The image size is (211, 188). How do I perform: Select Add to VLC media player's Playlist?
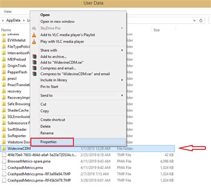pos(68,35)
